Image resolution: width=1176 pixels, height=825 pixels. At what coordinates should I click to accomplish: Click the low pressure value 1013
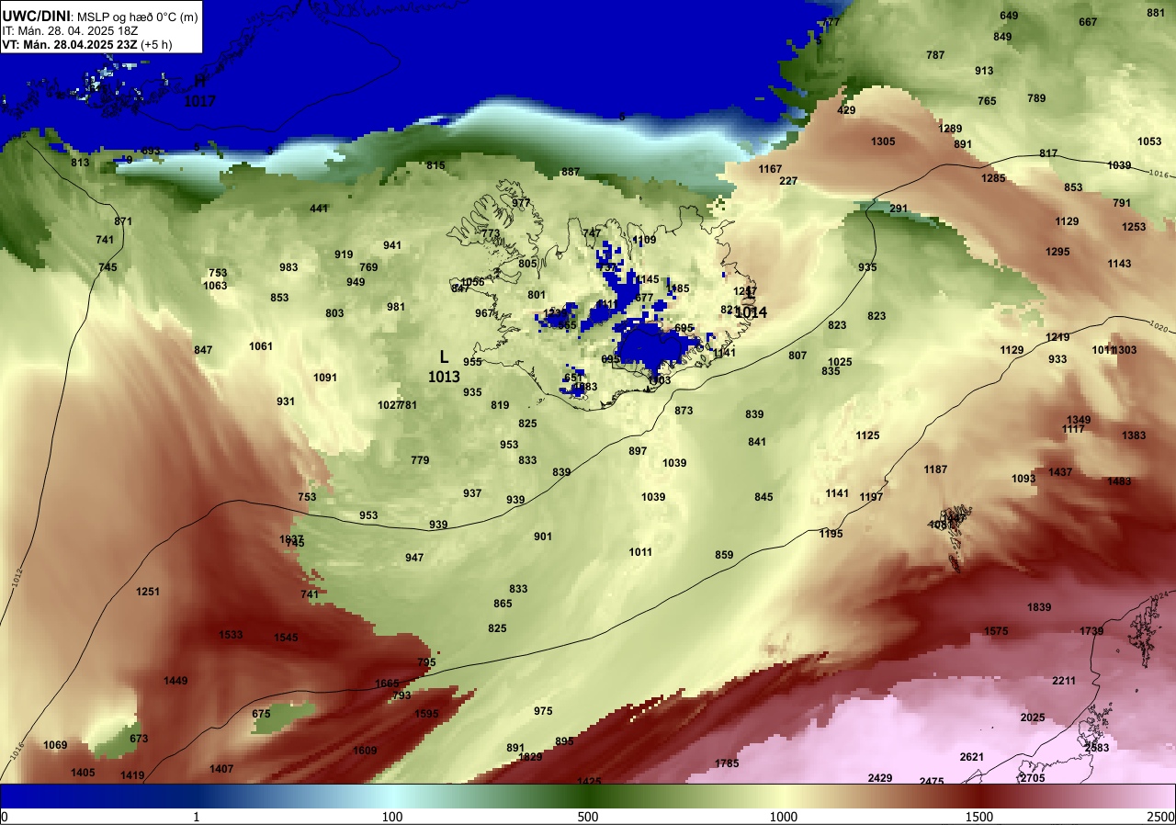[444, 377]
